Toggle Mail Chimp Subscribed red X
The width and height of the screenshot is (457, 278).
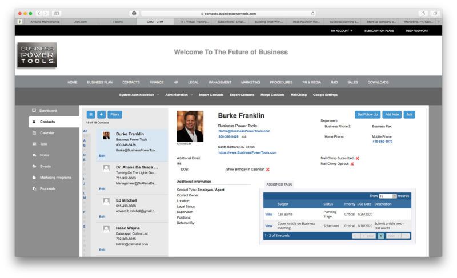(x=357, y=158)
